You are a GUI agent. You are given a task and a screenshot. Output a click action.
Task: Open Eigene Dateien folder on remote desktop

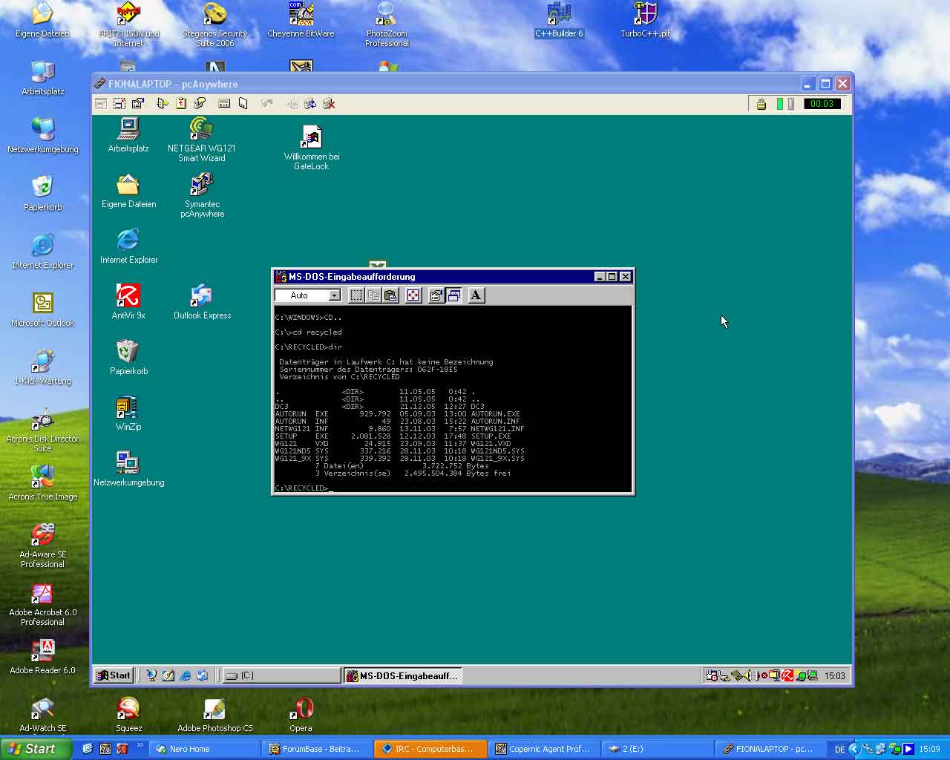pos(128,191)
